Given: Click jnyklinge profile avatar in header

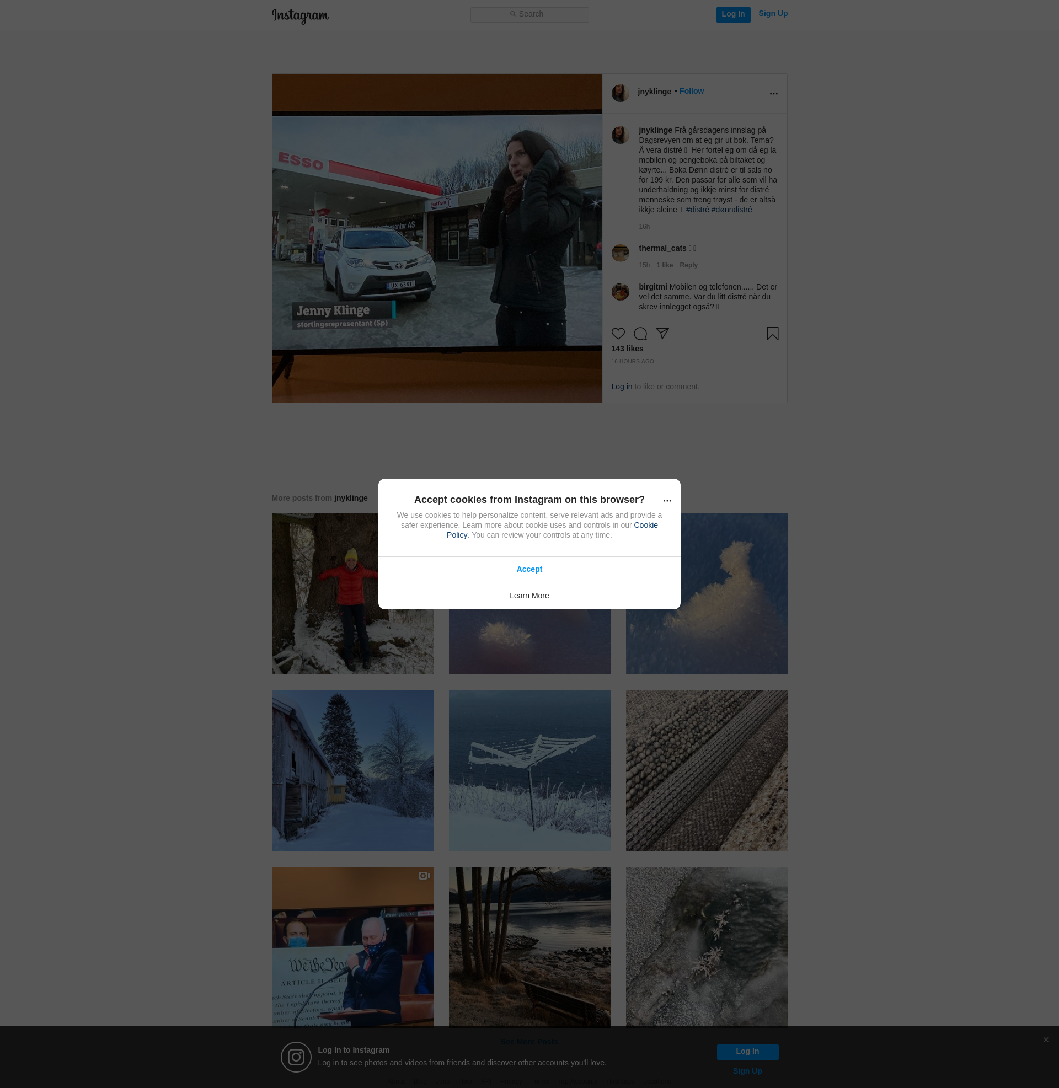Looking at the screenshot, I should [620, 93].
